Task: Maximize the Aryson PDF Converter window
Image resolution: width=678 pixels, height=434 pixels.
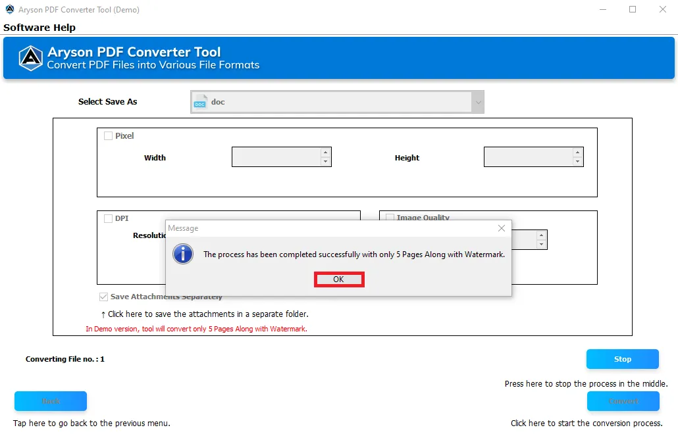Action: tap(633, 9)
